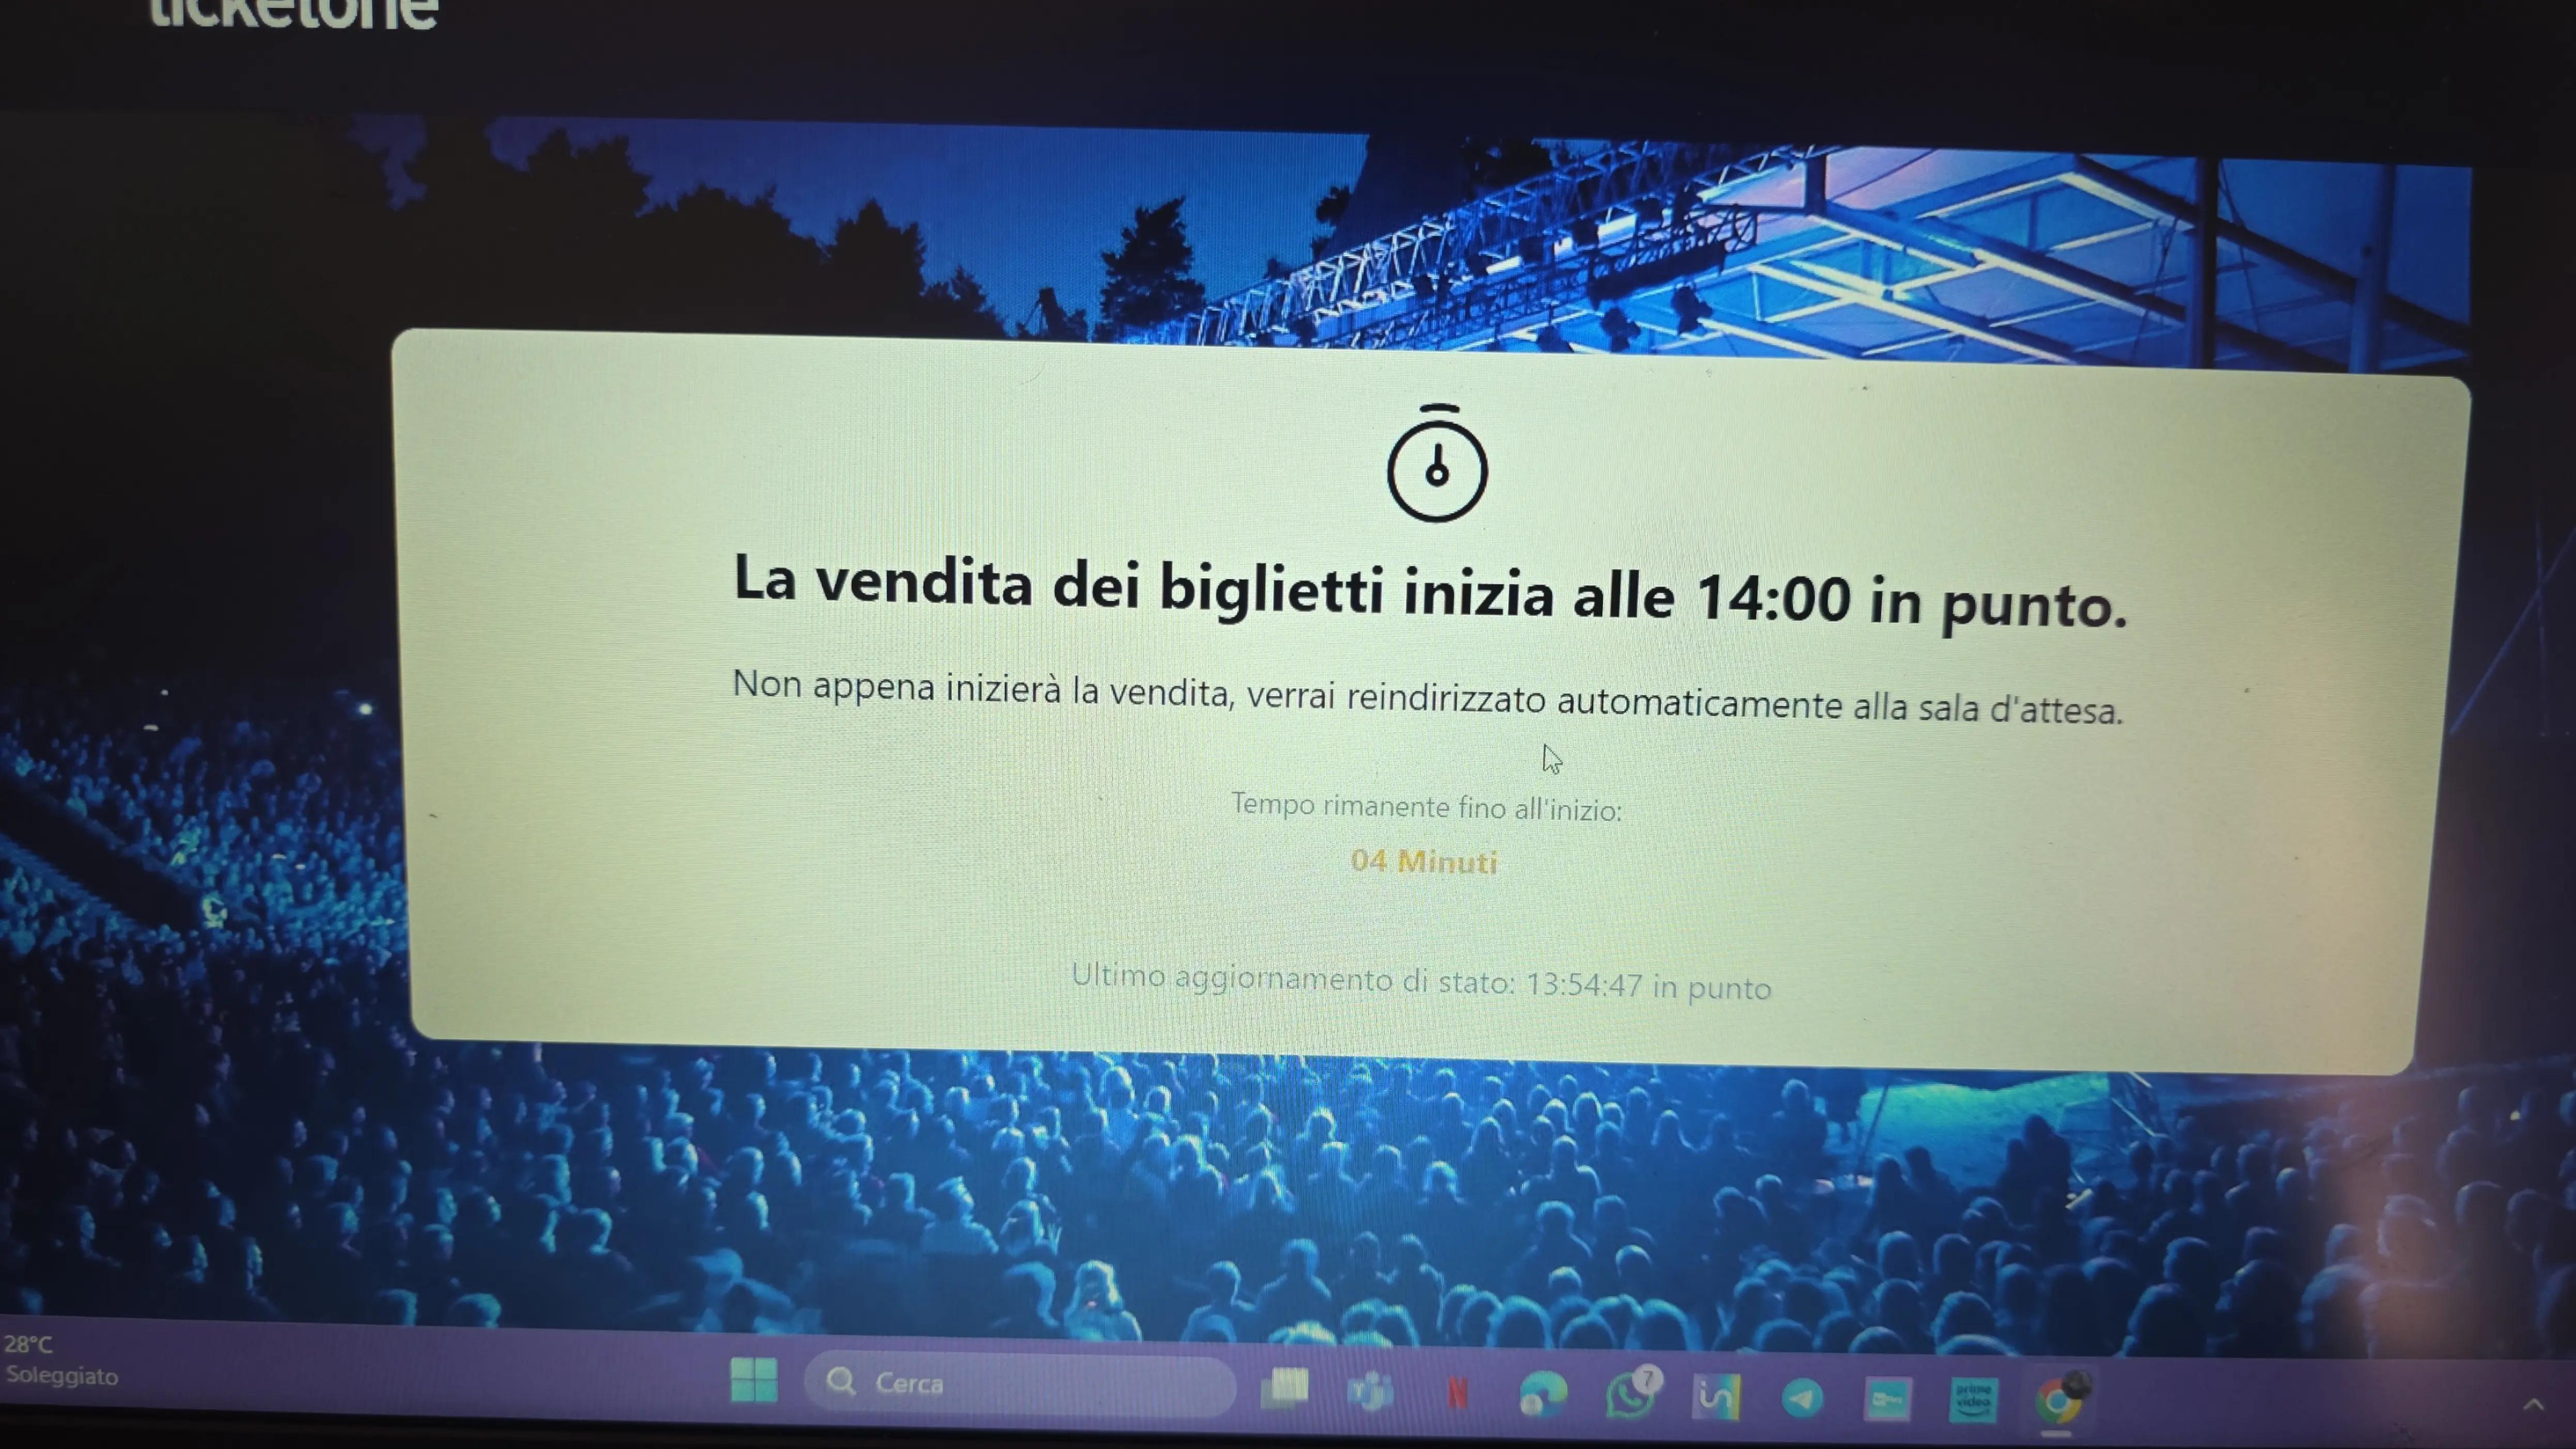This screenshot has width=2576, height=1449.
Task: Open the Netflix app
Action: coord(1457,1392)
